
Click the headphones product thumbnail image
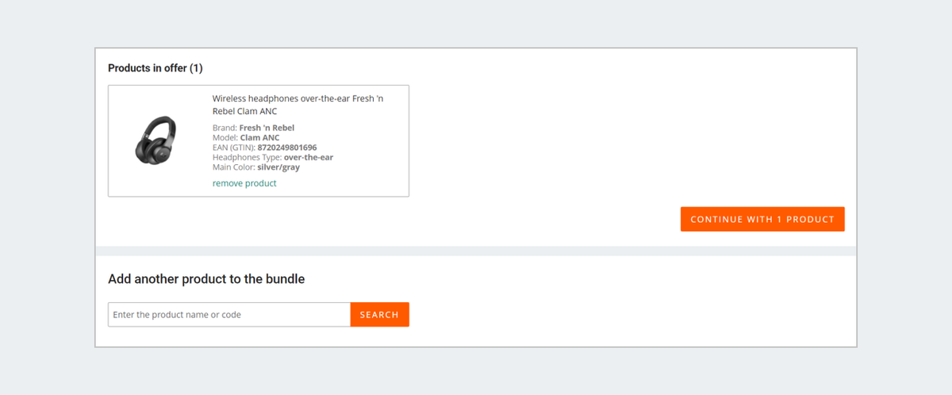[x=155, y=140]
